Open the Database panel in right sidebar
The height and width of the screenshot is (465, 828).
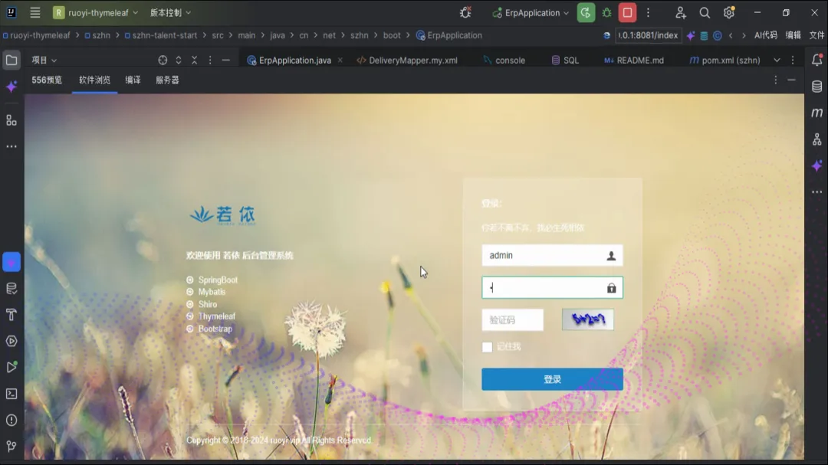point(817,87)
